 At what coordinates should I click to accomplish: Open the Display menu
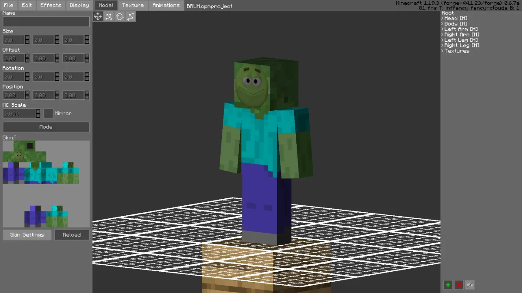pos(79,5)
